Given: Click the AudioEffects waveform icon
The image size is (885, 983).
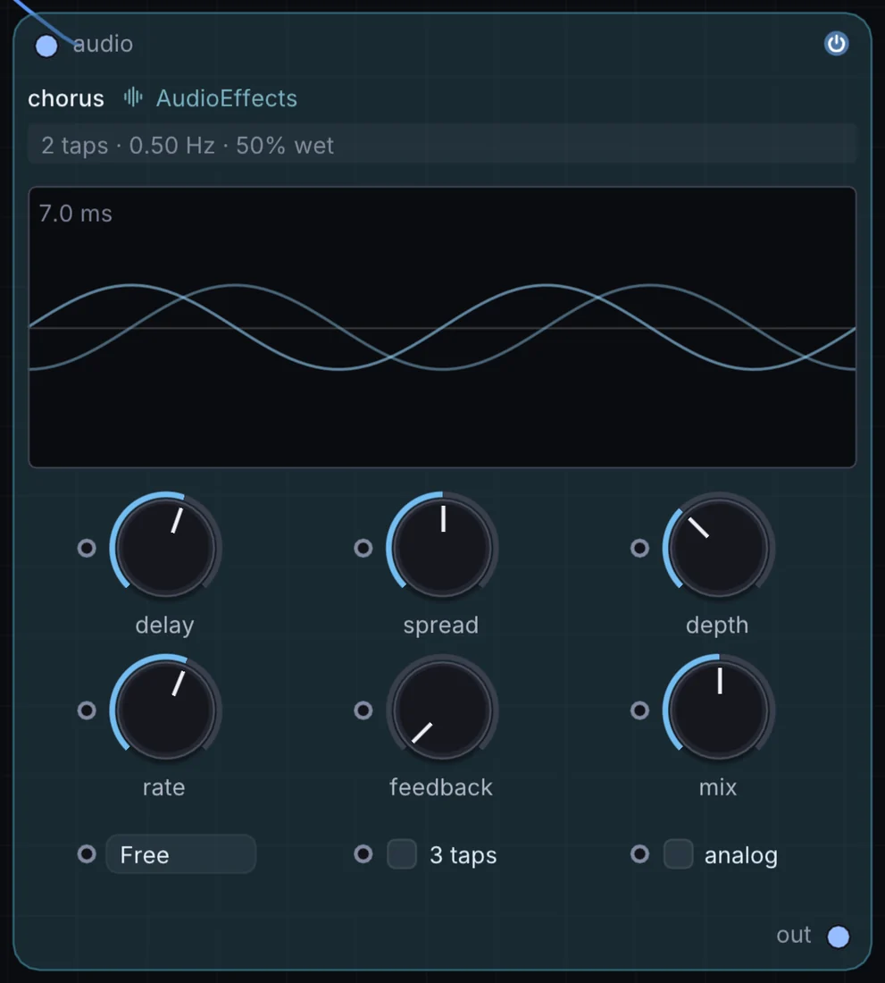Looking at the screenshot, I should tap(133, 97).
